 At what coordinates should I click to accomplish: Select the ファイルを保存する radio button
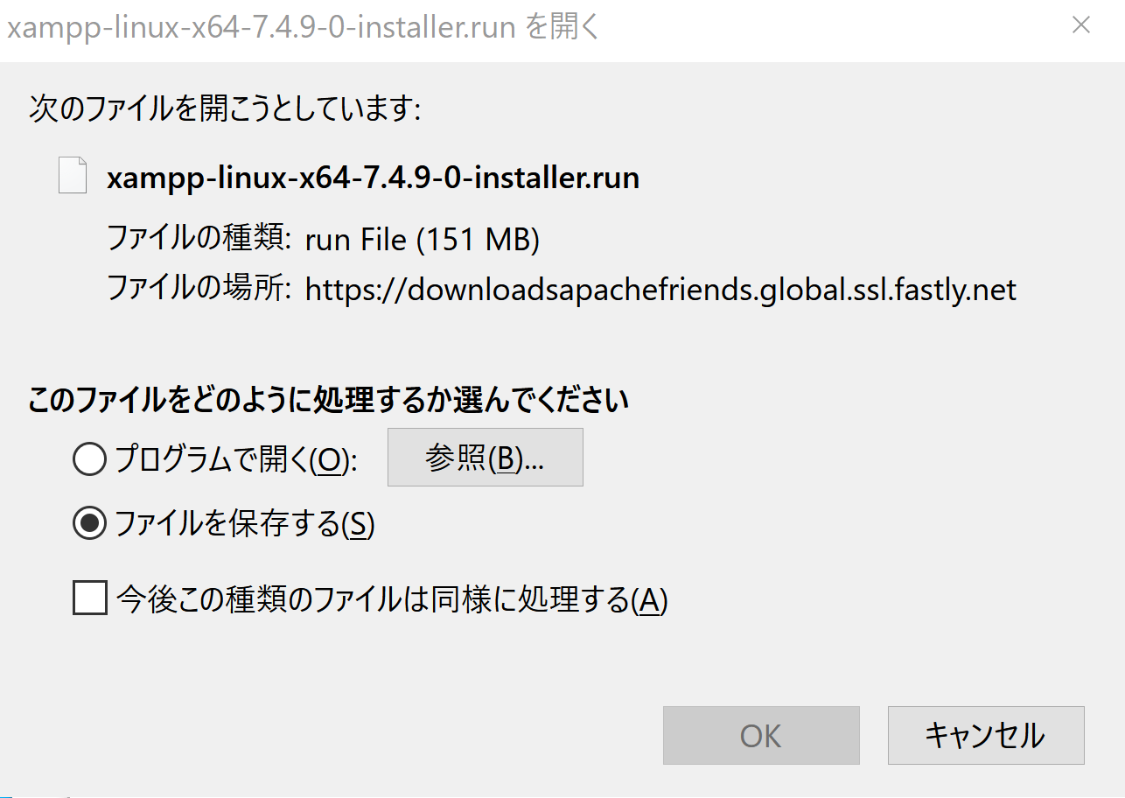pos(89,523)
